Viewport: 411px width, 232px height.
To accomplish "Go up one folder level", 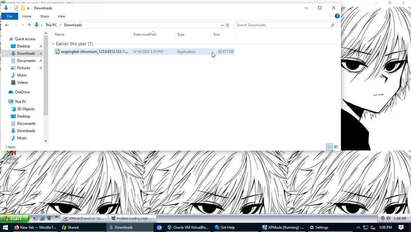I will click(29, 25).
